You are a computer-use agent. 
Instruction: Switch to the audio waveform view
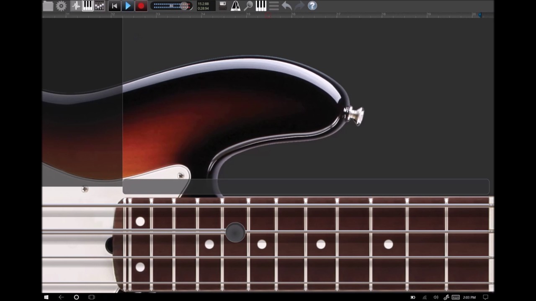pyautogui.click(x=75, y=6)
